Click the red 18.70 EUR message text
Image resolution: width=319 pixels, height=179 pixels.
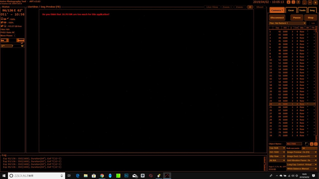pos(76,14)
